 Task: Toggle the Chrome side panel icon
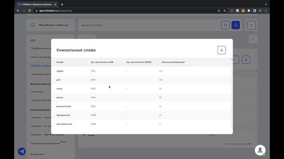(x=254, y=11)
